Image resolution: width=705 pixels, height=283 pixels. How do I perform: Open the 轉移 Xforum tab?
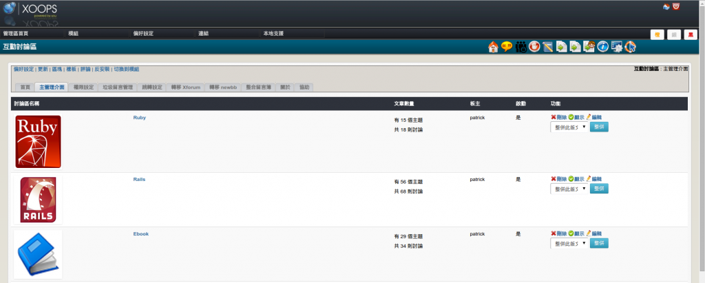pyautogui.click(x=186, y=87)
